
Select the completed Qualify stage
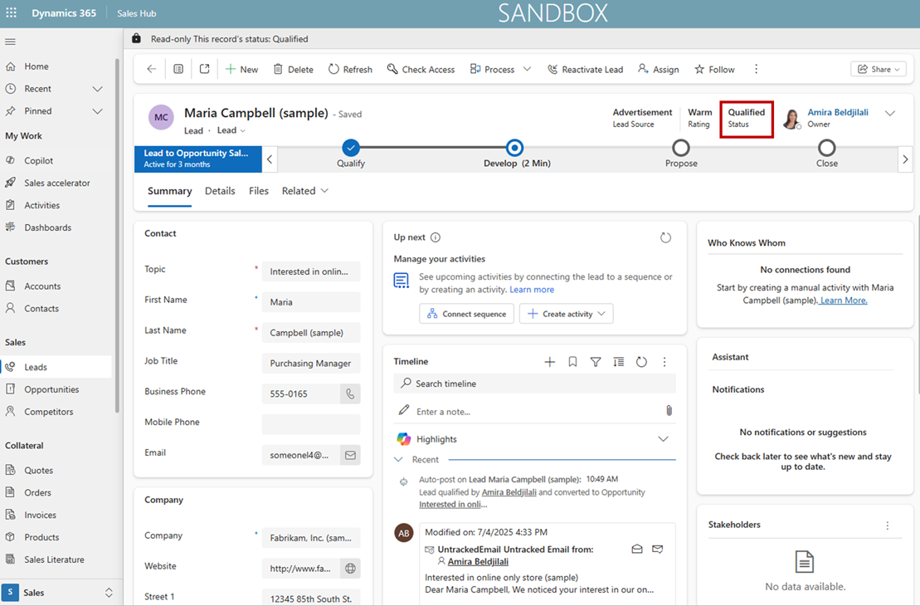tap(351, 148)
